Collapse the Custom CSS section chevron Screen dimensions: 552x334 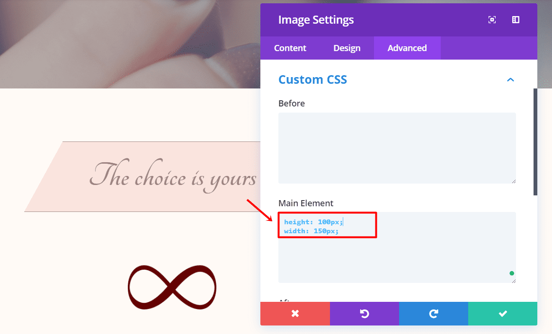tap(510, 80)
